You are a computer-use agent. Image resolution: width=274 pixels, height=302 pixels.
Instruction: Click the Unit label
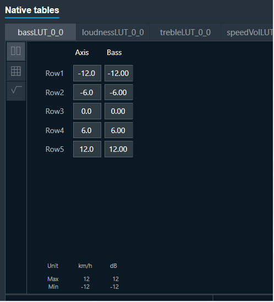coord(53,266)
